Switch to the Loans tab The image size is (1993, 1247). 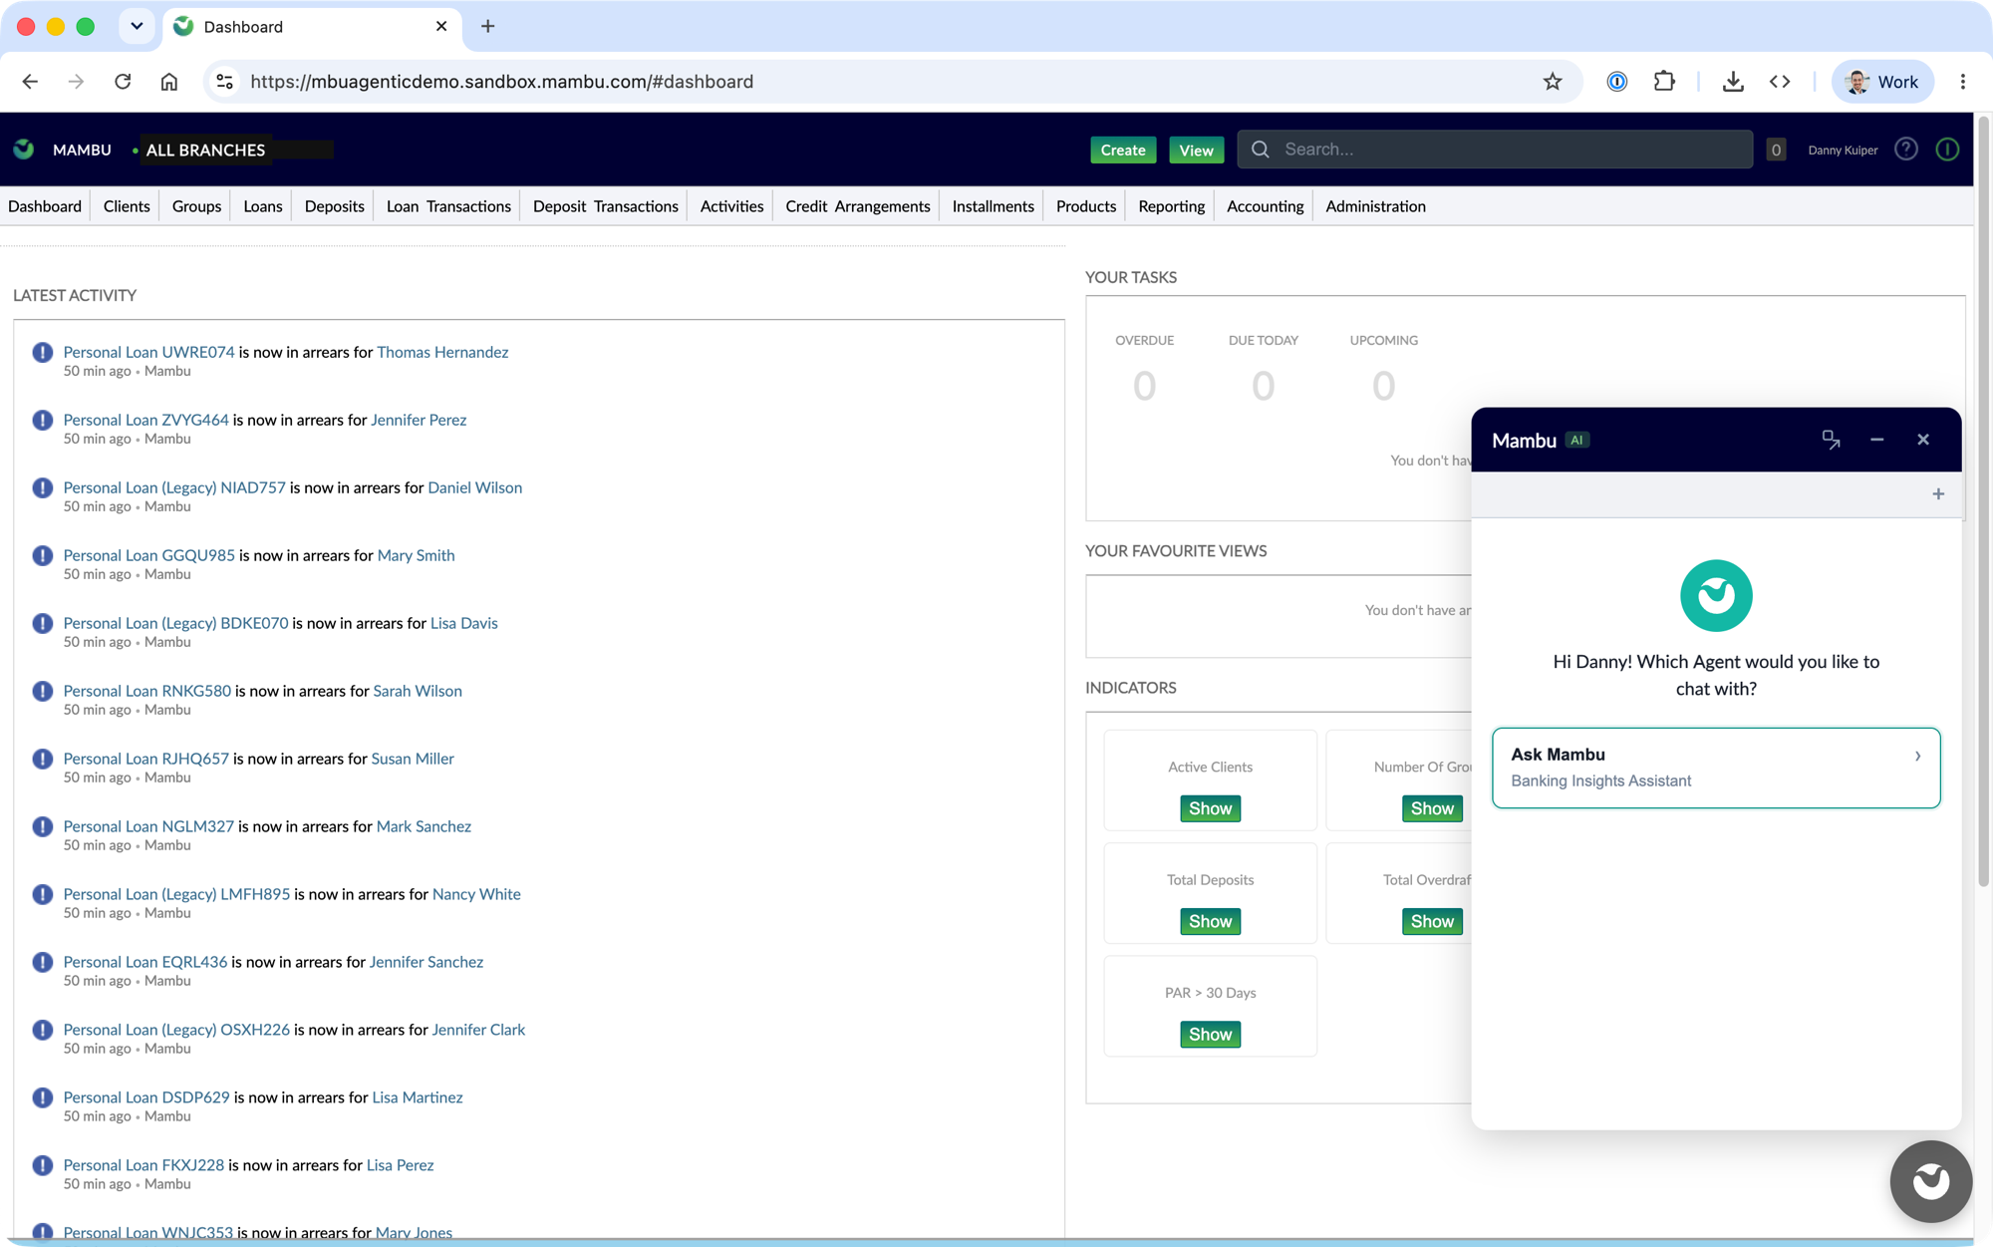click(x=263, y=206)
